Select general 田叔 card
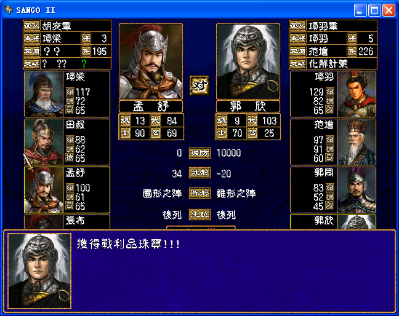Screen dimensions: 399x316 click(x=67, y=142)
